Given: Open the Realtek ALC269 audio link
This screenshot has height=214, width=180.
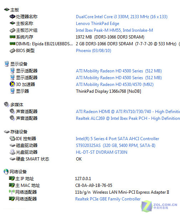Looking at the screenshot, I should (x=128, y=118).
